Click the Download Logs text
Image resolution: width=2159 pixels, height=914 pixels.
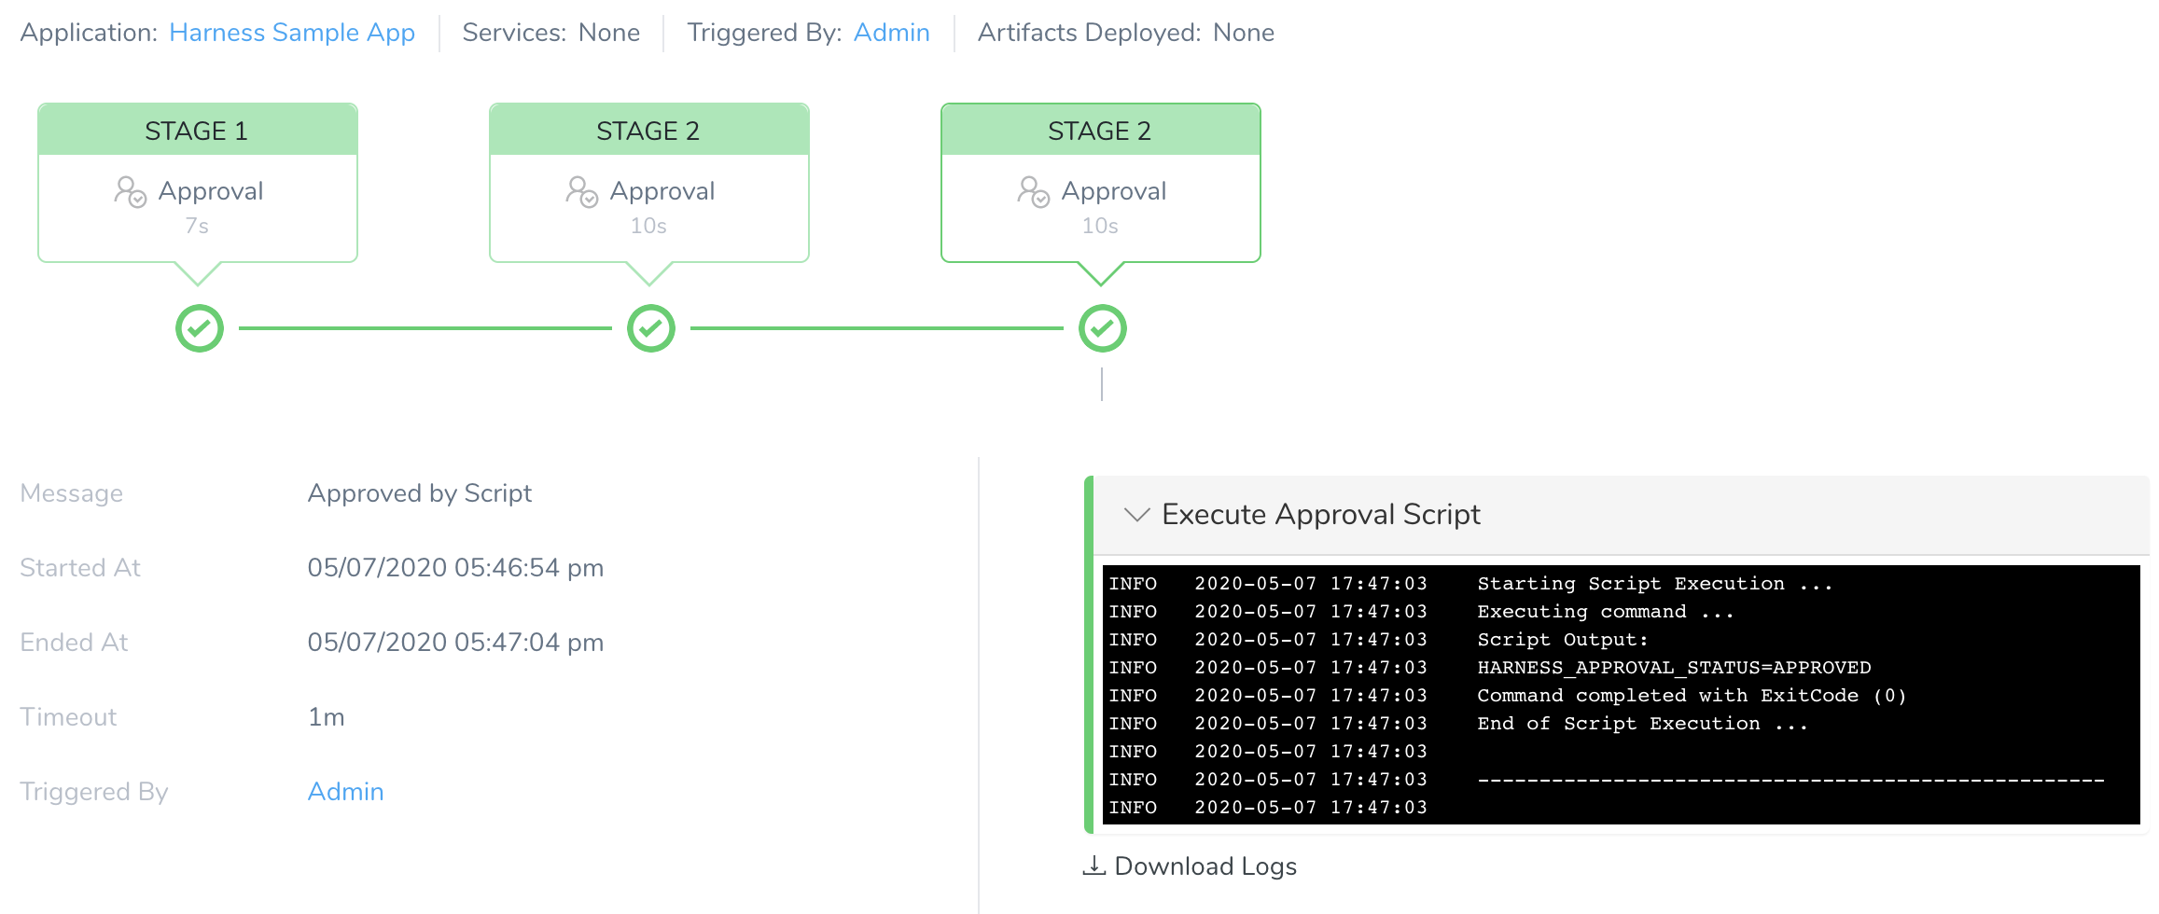(1205, 866)
